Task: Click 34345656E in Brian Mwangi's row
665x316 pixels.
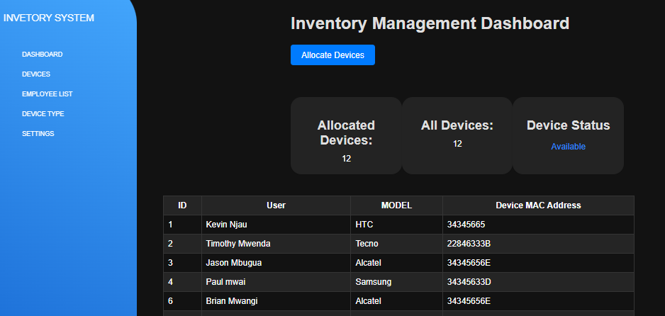Action: coord(538,300)
